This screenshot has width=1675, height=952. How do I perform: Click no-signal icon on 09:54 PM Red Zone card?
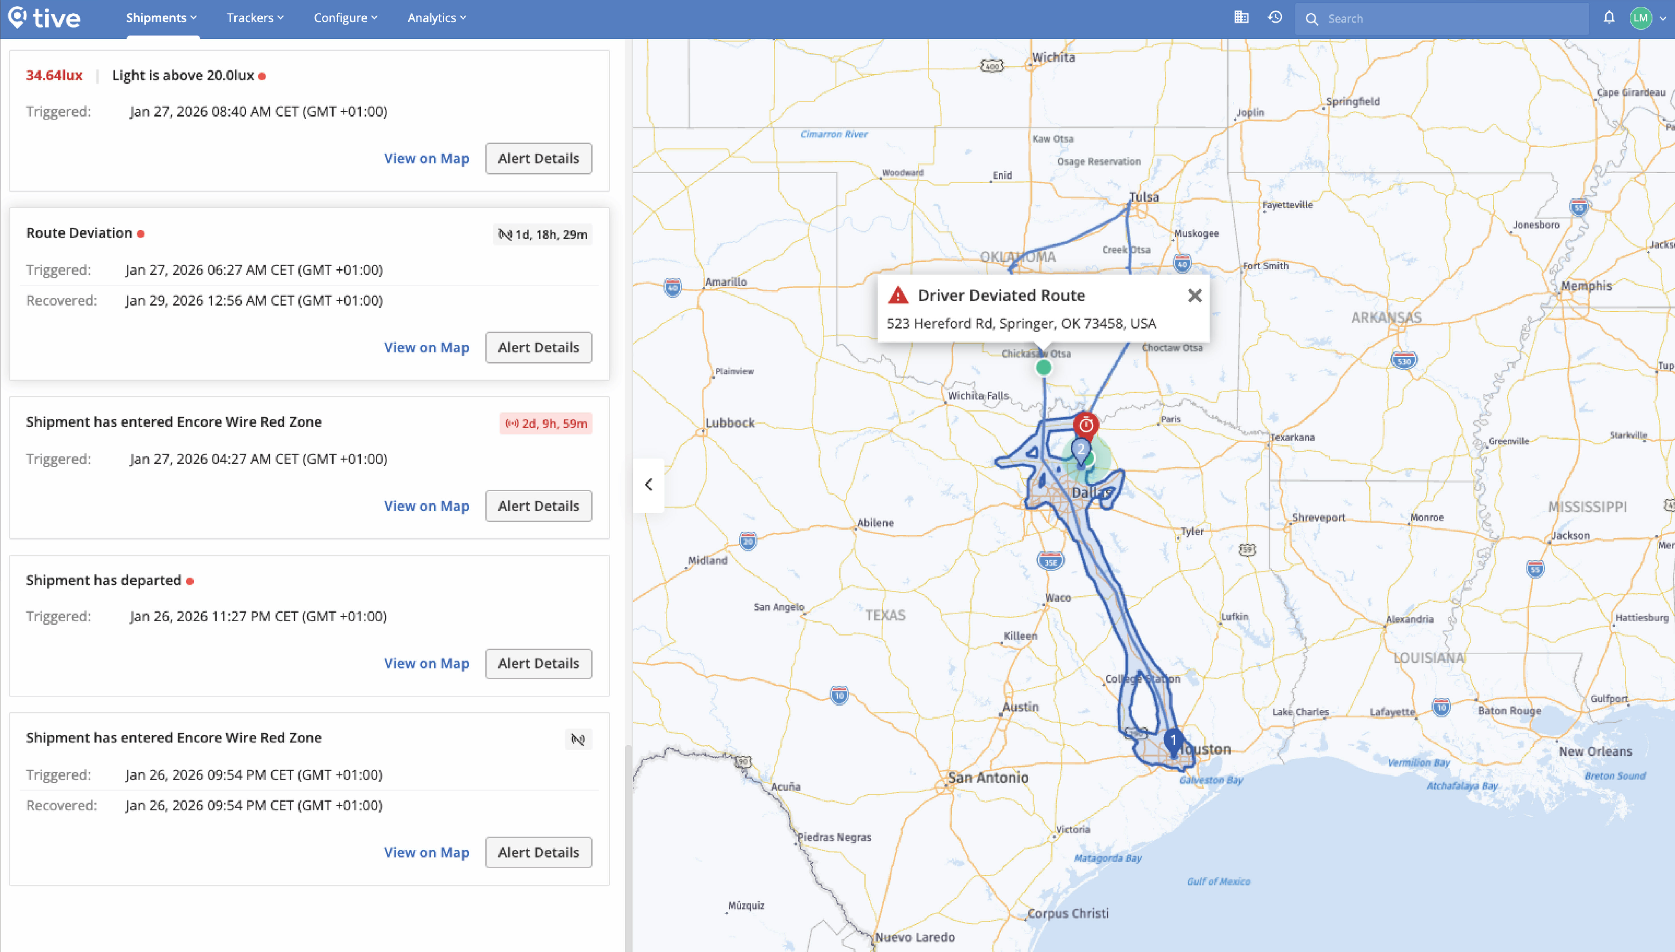(578, 739)
